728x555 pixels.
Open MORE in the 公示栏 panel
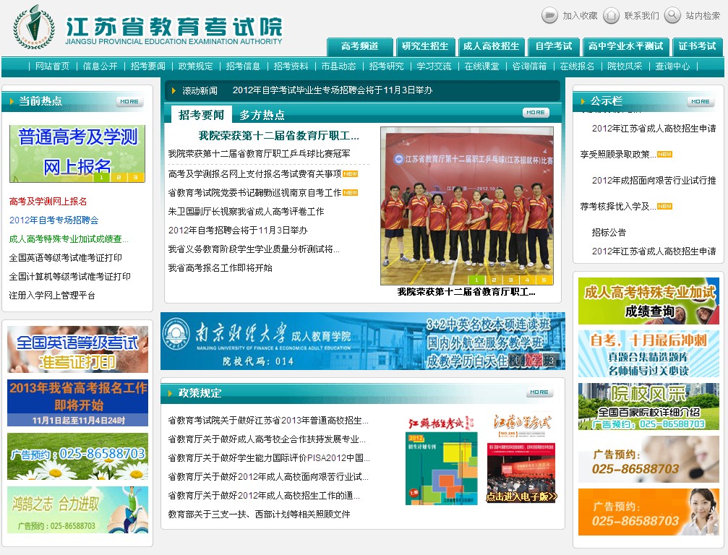pyautogui.click(x=700, y=102)
